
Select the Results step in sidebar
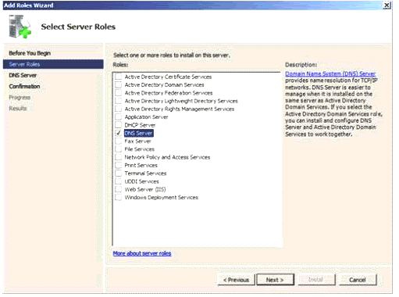point(18,109)
